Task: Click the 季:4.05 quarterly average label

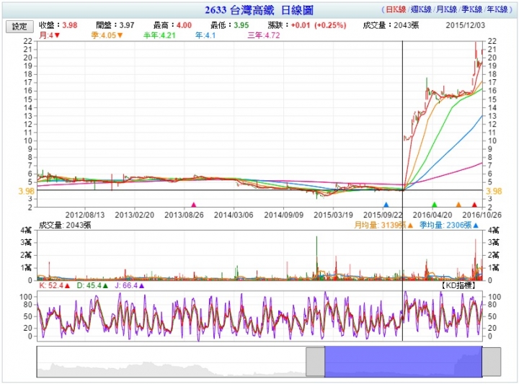Action: point(107,35)
